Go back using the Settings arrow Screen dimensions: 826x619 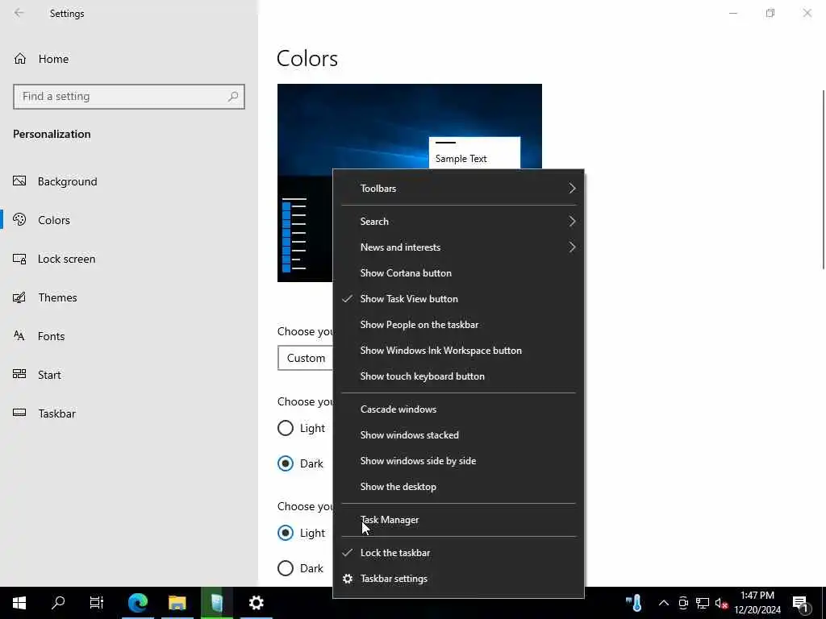tap(19, 13)
